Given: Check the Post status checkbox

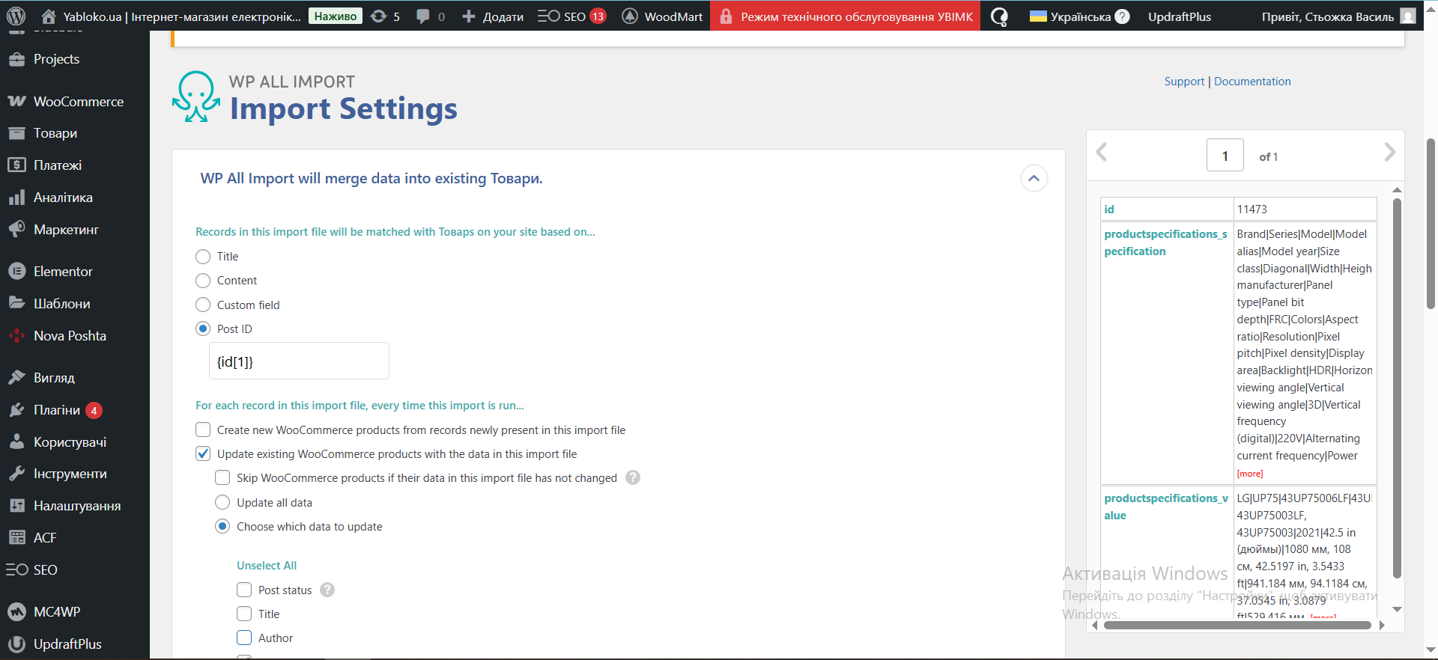Looking at the screenshot, I should [x=244, y=590].
